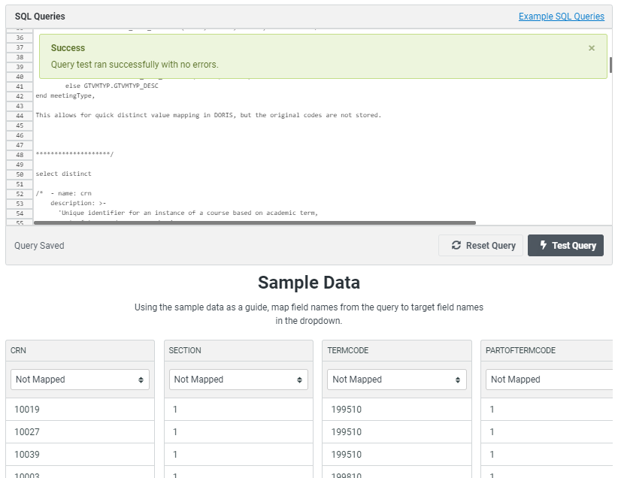Click the refresh icon in Reset Query
Screen dimensions: 618x478
click(x=456, y=245)
